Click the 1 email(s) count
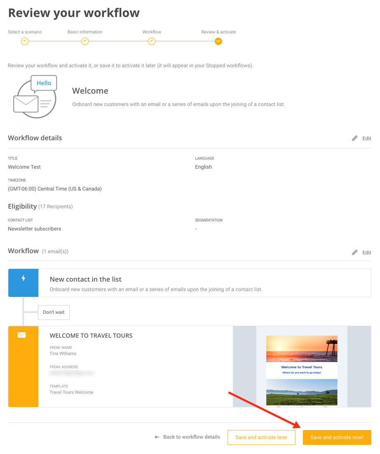380x454 pixels. [55, 251]
